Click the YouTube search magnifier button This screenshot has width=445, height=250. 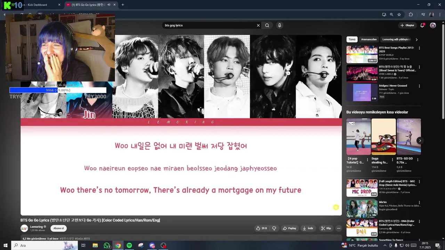(x=267, y=25)
